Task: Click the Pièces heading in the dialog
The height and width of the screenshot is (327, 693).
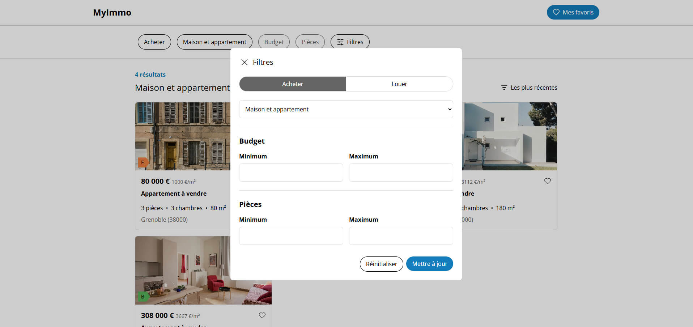Action: tap(250, 204)
